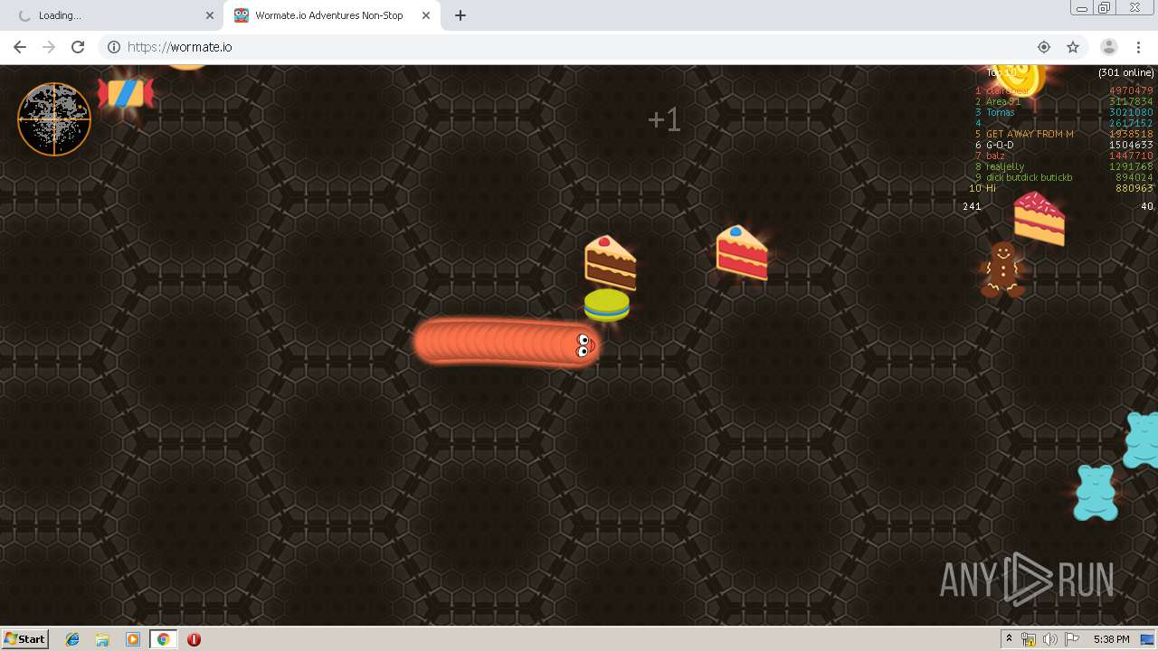Click the pink cake slice with blue berry
Viewport: 1158px width, 651px height.
pyautogui.click(x=742, y=252)
